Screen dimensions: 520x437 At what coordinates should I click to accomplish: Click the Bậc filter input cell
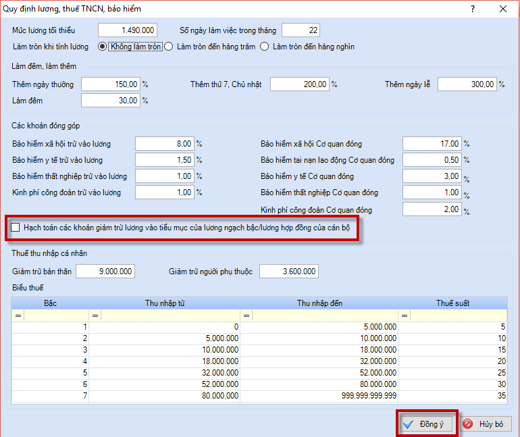point(56,315)
